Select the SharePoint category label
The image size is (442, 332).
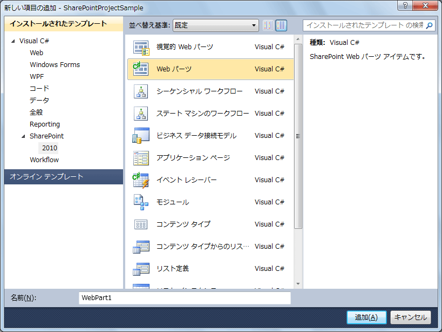(x=46, y=136)
